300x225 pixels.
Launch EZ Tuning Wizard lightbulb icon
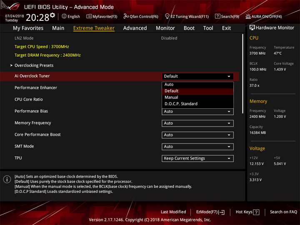[167, 16]
